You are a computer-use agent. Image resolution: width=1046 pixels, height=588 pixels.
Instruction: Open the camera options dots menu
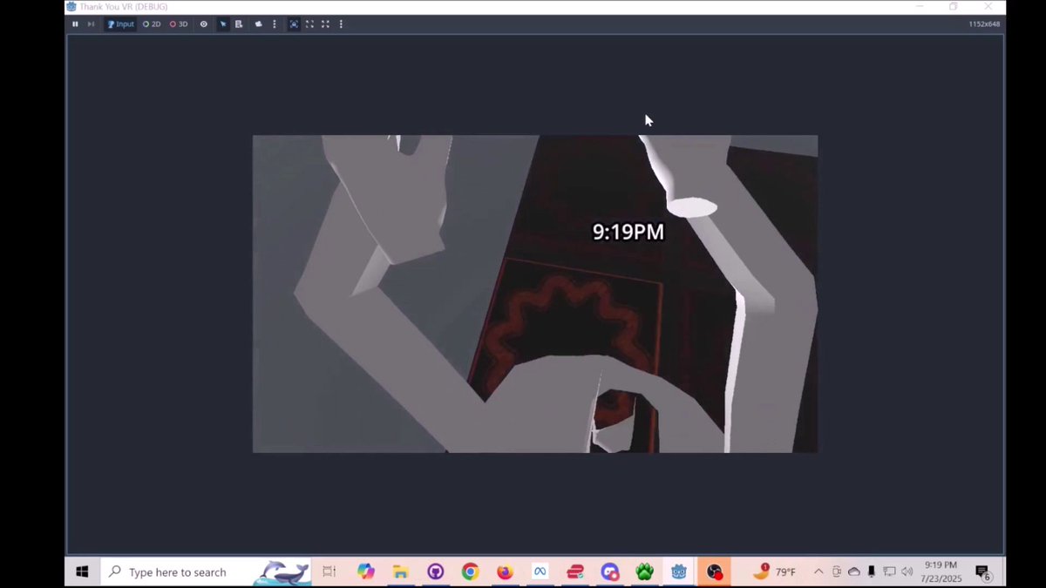pyautogui.click(x=275, y=24)
